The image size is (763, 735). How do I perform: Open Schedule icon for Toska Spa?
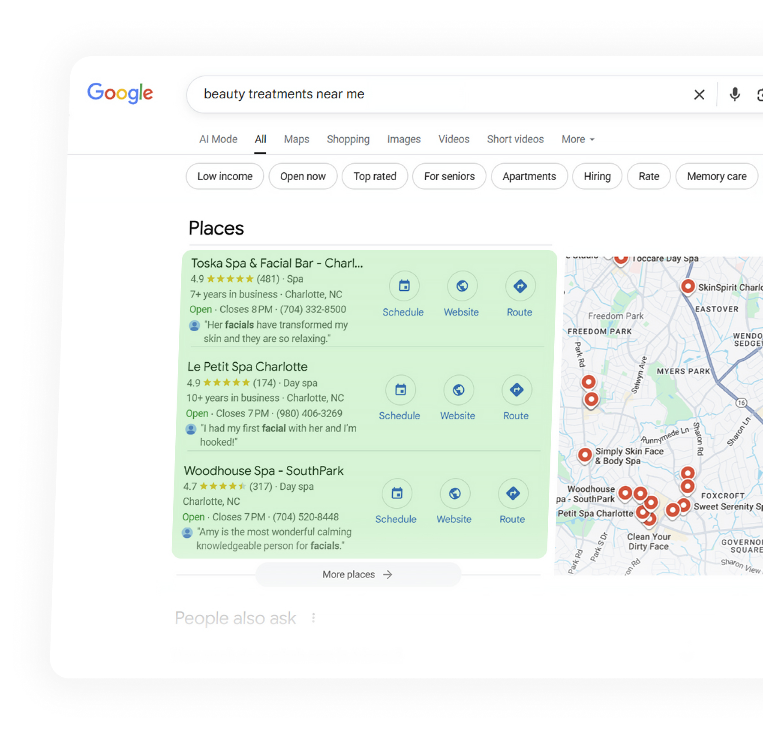click(404, 286)
